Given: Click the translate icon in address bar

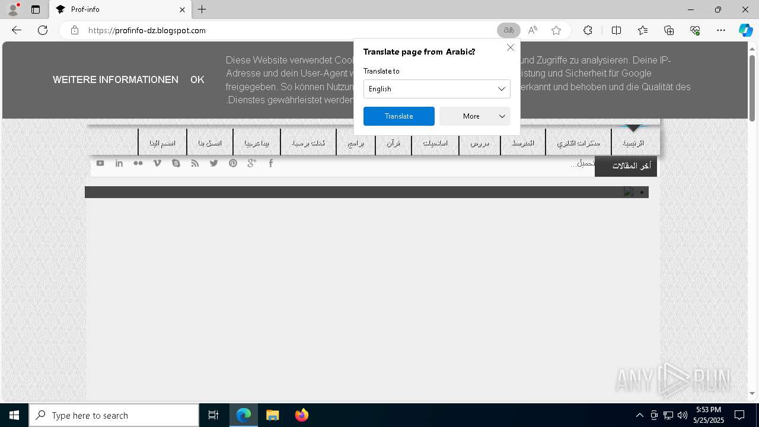Looking at the screenshot, I should [509, 30].
